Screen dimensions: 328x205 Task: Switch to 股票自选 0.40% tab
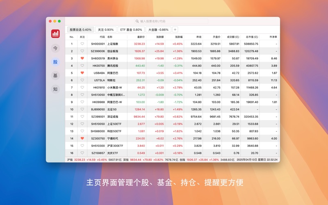coord(80,30)
